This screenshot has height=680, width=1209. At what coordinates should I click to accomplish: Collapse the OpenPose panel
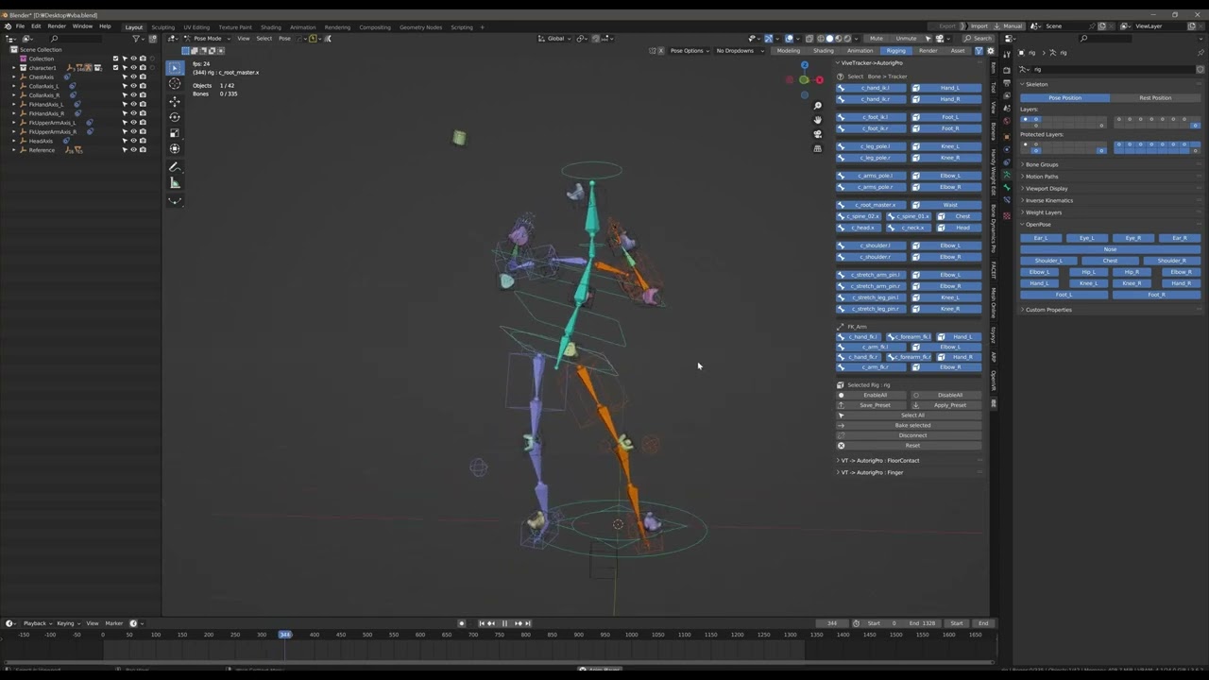[1038, 225]
